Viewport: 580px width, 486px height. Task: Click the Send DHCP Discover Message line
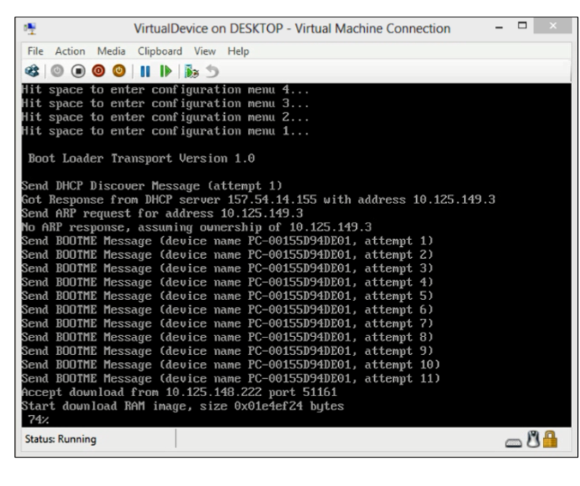152,185
